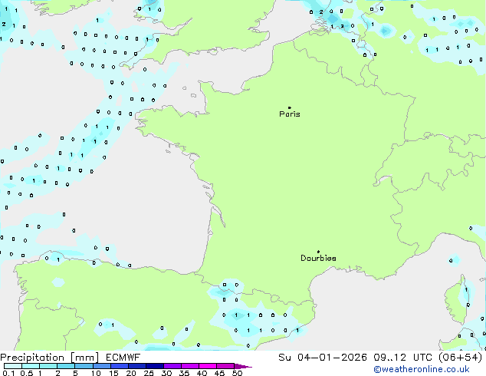Click the Dourbies city label
The height and width of the screenshot is (376, 486).
coord(318,259)
